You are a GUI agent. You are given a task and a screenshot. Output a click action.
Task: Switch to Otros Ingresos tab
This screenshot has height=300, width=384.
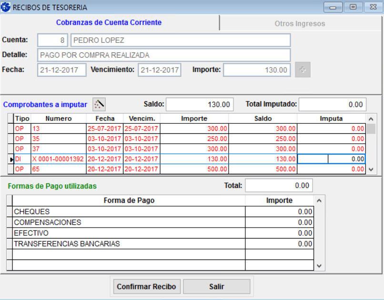click(x=300, y=23)
